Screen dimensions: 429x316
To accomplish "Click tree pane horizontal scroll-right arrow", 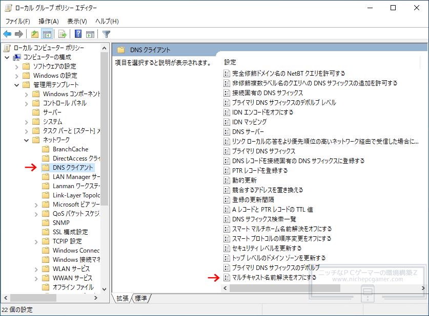I will 96,298.
